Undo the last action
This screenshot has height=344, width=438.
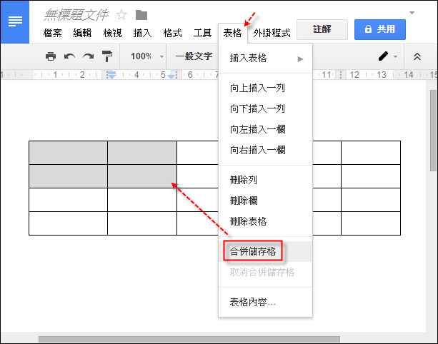[x=69, y=56]
